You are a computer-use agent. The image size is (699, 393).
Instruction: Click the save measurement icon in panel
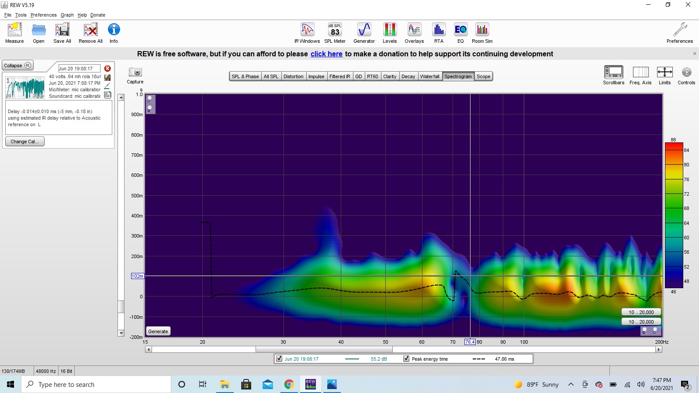107,78
